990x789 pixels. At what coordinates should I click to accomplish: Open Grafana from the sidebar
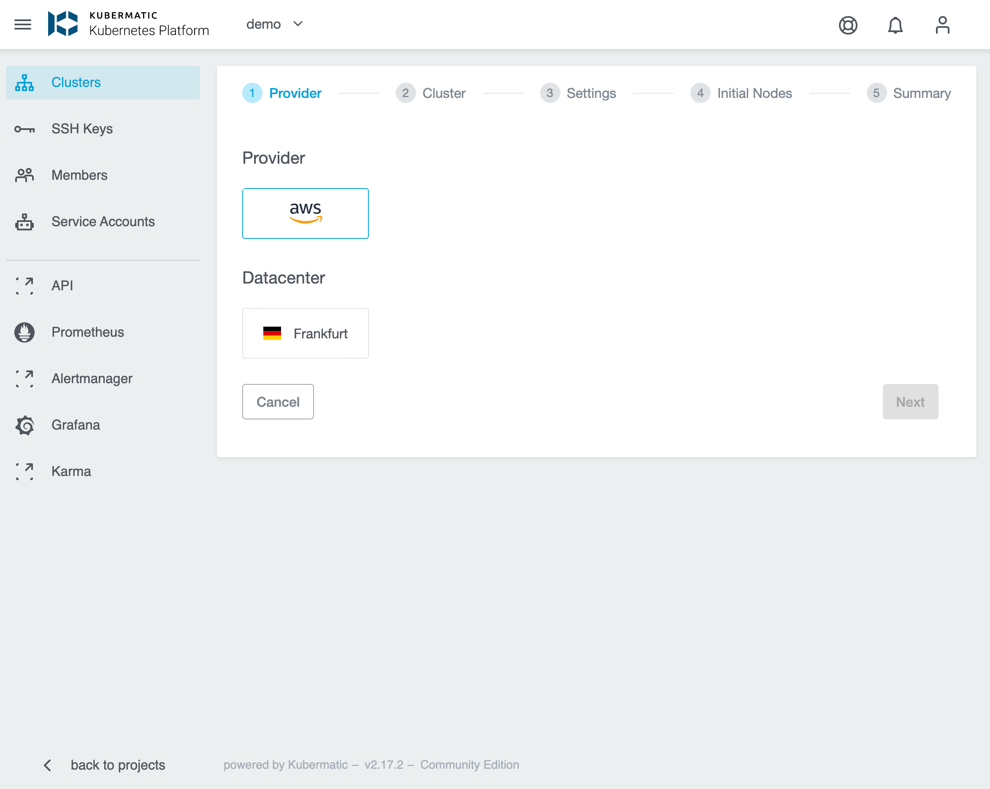[75, 425]
